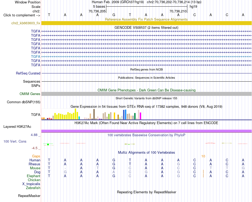Click the 70,736,205 coordinate marker
The width and height of the screenshot is (252, 202).
(97, 11)
